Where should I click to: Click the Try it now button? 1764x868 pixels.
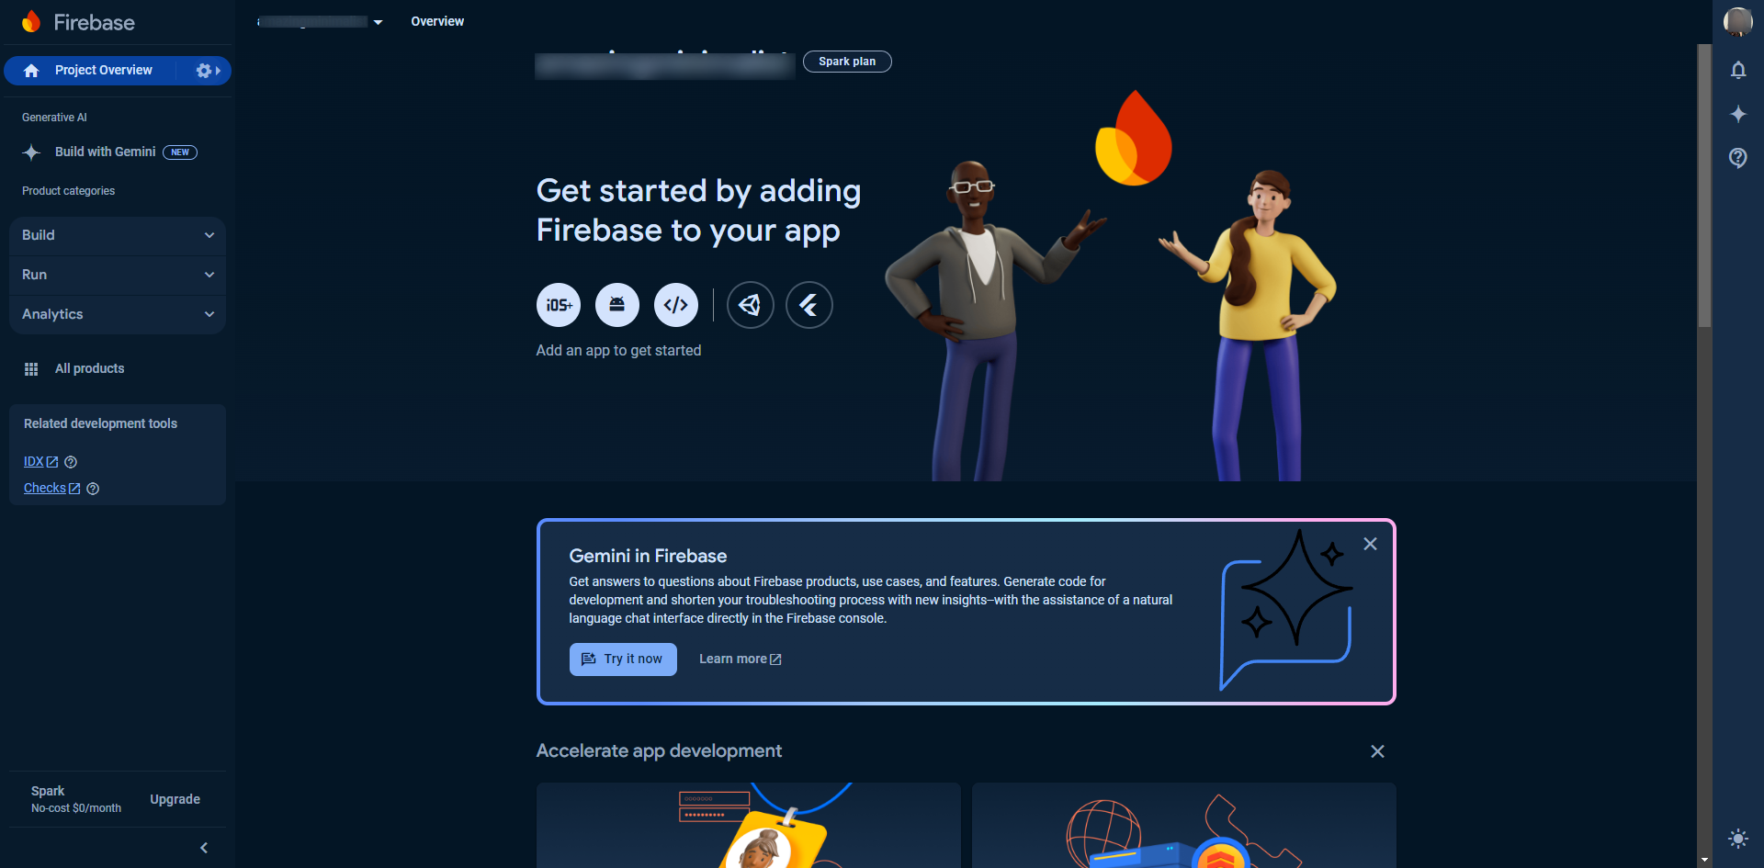623,659
